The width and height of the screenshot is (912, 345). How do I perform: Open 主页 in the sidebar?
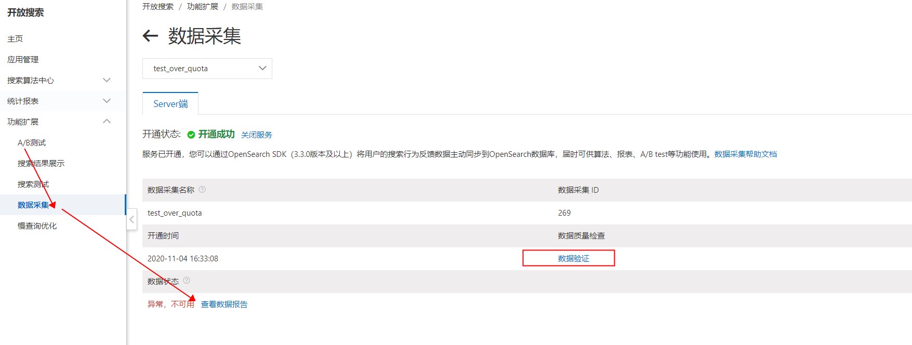(15, 39)
